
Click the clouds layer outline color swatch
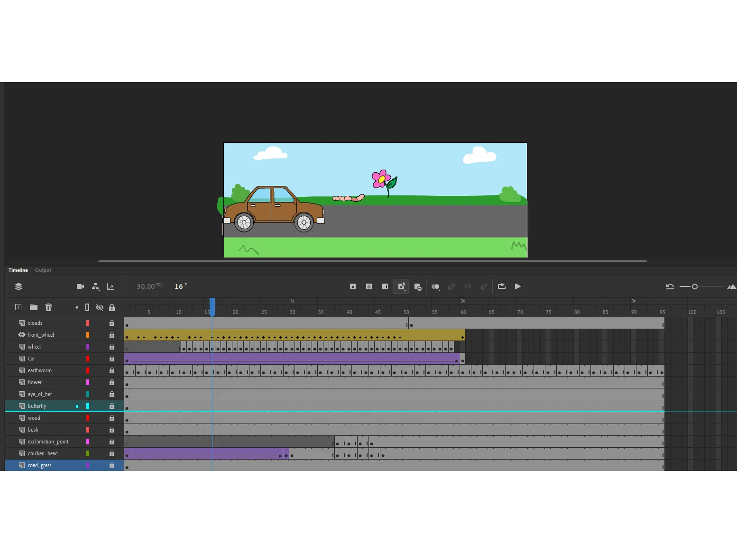(x=88, y=323)
